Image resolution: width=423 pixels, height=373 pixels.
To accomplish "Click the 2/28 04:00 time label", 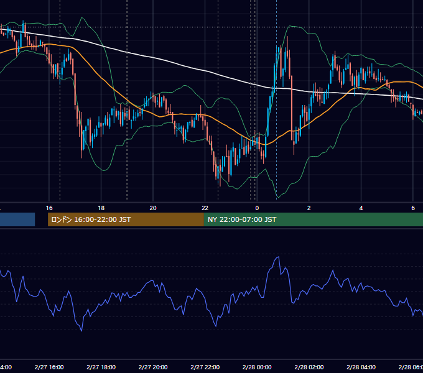I will 361,367.
